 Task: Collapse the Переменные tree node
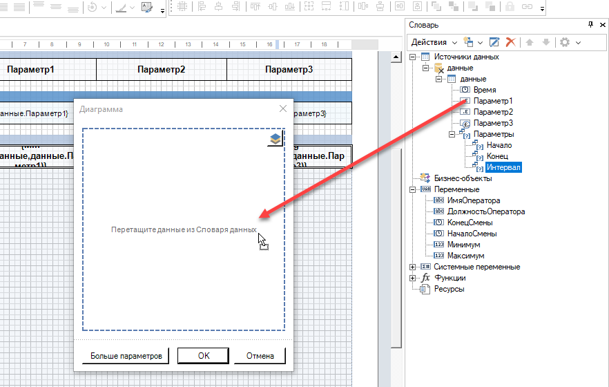pyautogui.click(x=412, y=189)
